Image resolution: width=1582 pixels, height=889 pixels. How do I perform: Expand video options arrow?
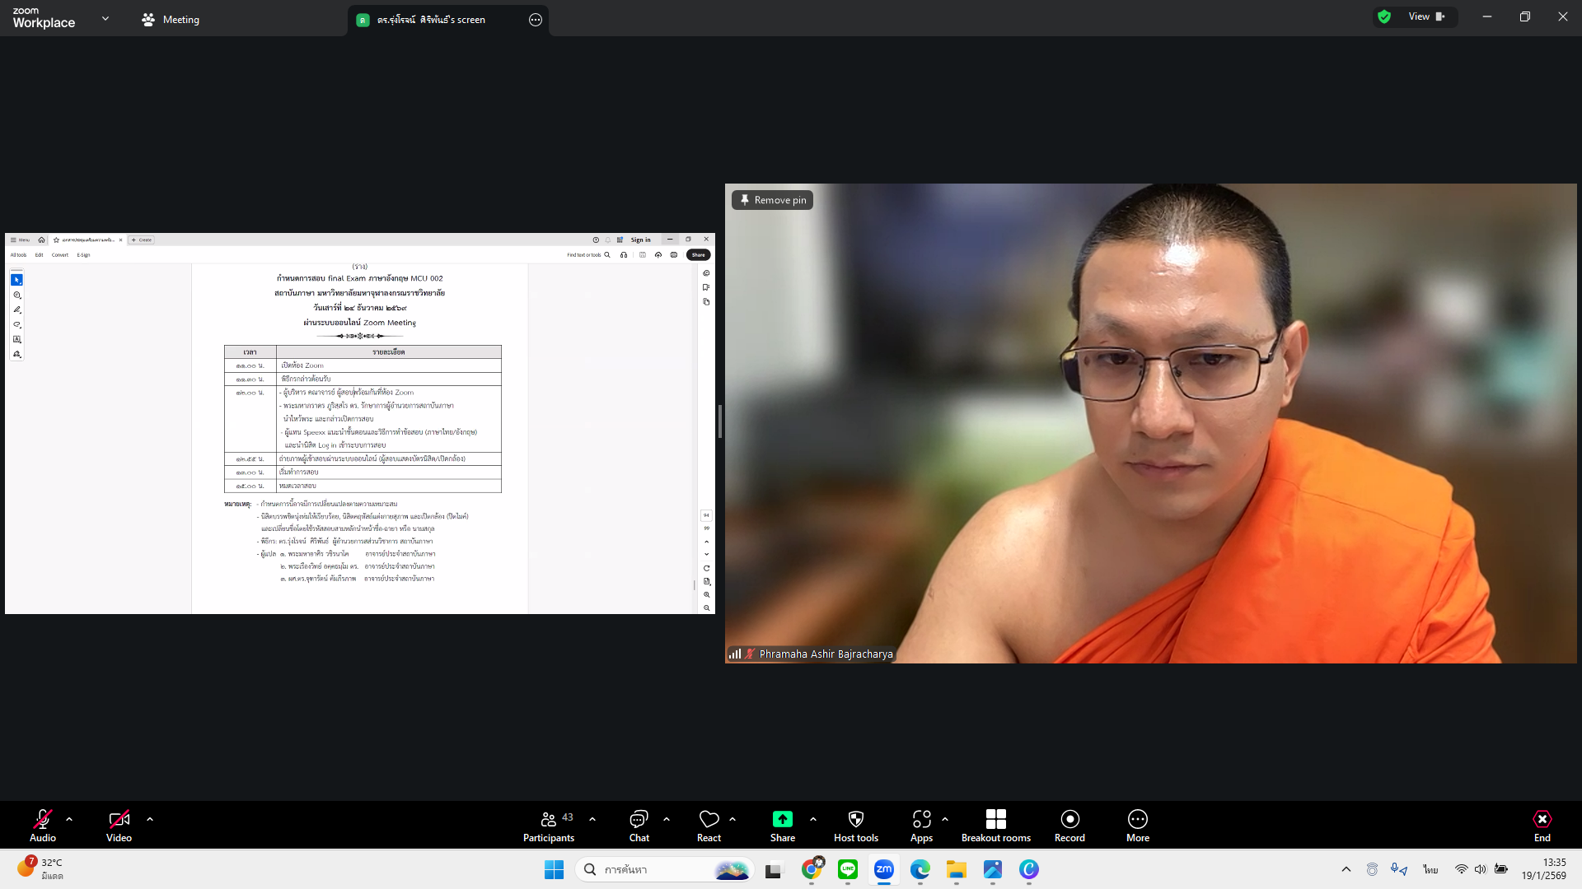coord(150,819)
